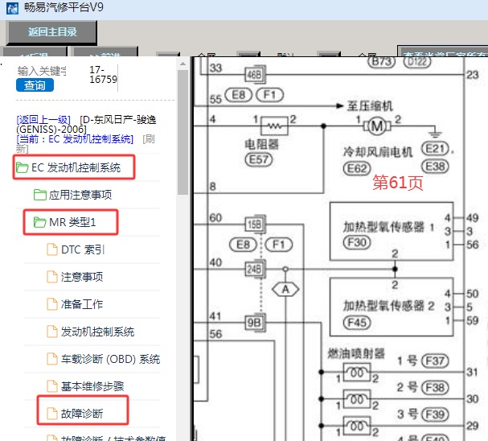Collapse the EC 发动机控制系统 folder

76,168
